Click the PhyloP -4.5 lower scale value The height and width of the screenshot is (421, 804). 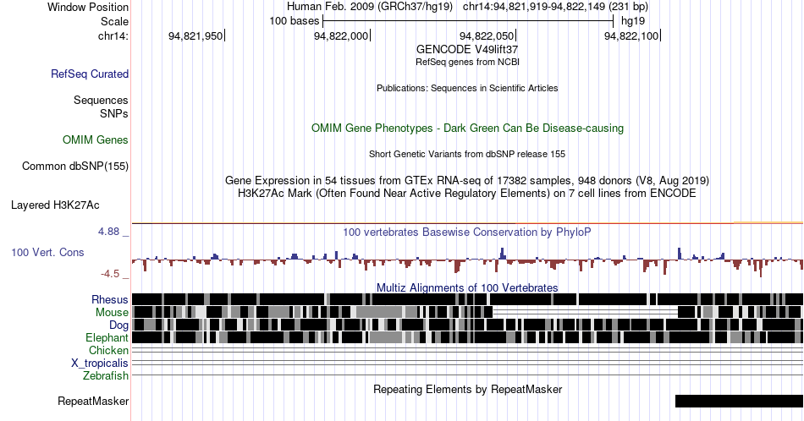coord(110,274)
